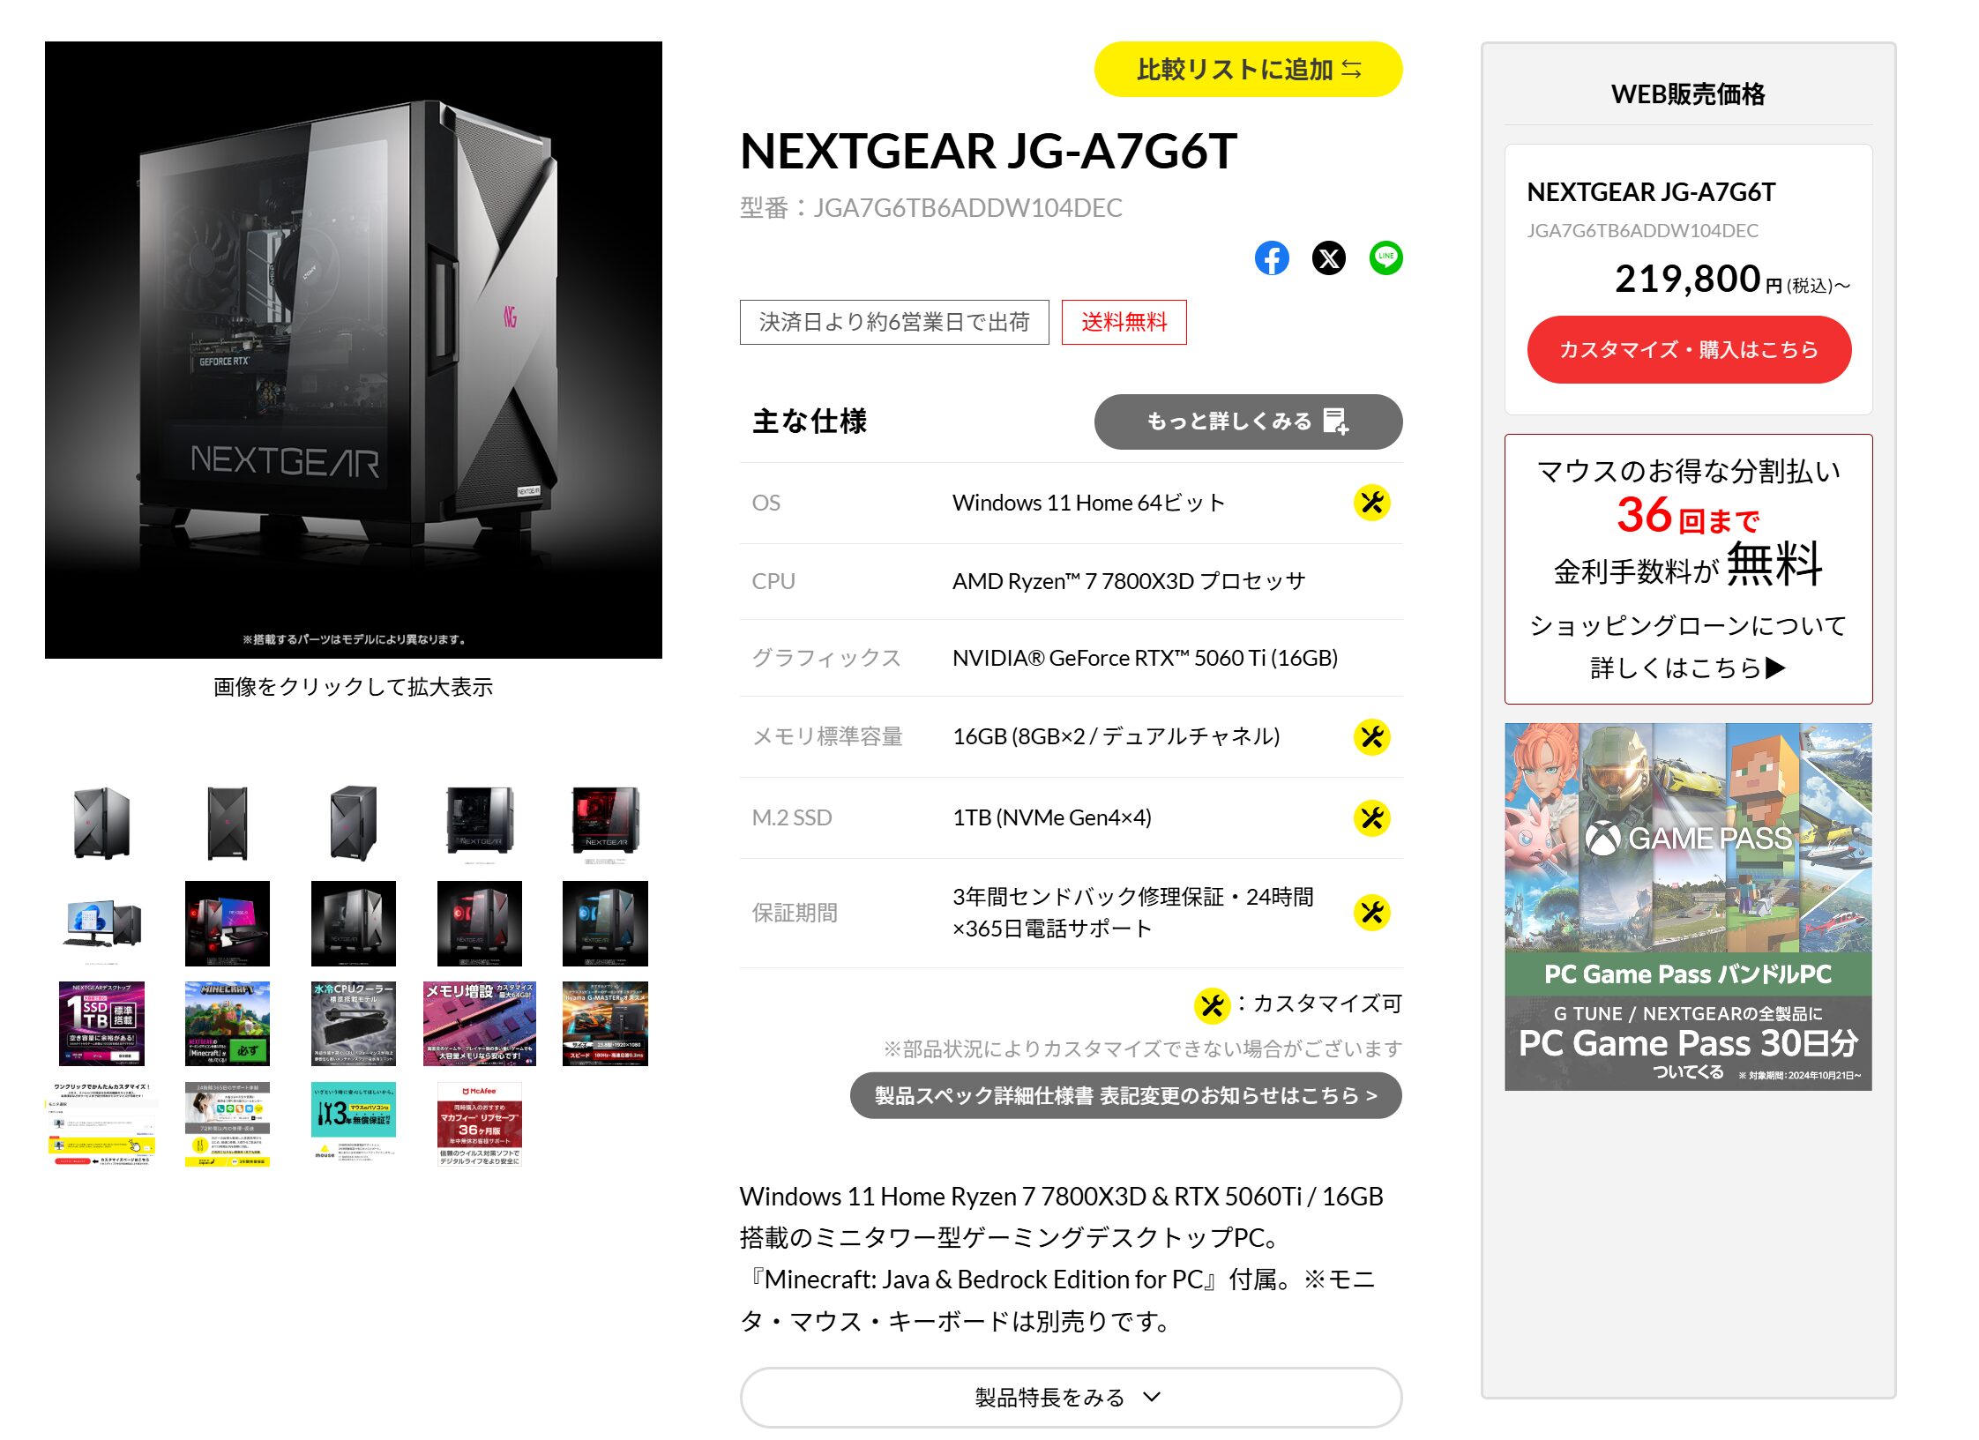Open 製品スペック詳細仕様書 notice link
Image resolution: width=1979 pixels, height=1440 pixels.
click(1125, 1096)
